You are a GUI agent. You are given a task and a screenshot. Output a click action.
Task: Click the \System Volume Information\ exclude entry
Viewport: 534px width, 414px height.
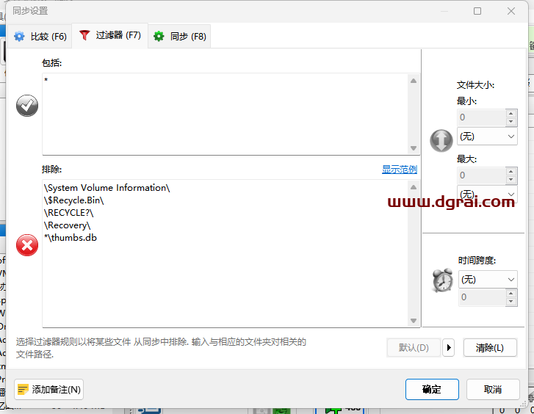107,188
